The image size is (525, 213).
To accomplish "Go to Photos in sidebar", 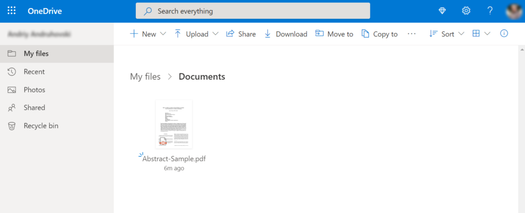I will (x=57, y=90).
